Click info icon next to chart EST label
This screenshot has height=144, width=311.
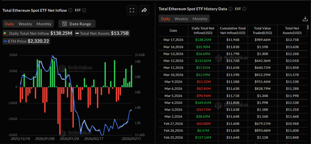tap(84, 10)
